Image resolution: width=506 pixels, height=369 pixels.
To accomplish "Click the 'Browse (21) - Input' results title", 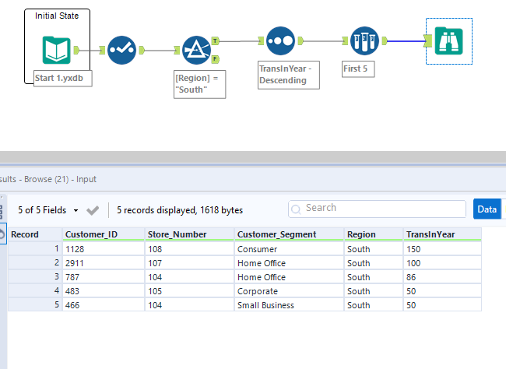I will 61,179.
